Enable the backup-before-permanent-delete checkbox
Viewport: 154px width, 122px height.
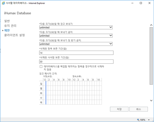click(x=41, y=66)
